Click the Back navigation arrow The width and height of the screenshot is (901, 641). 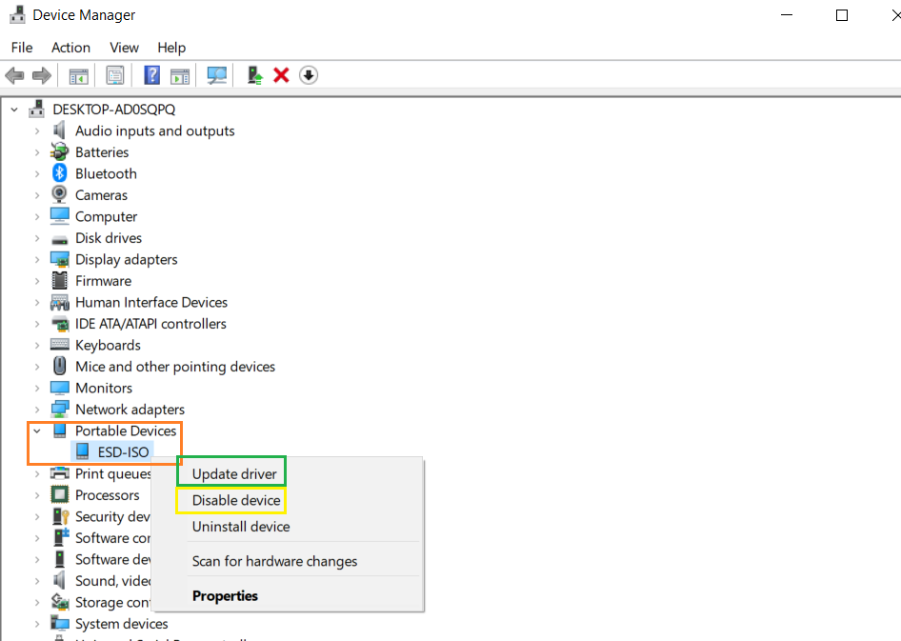pos(14,75)
